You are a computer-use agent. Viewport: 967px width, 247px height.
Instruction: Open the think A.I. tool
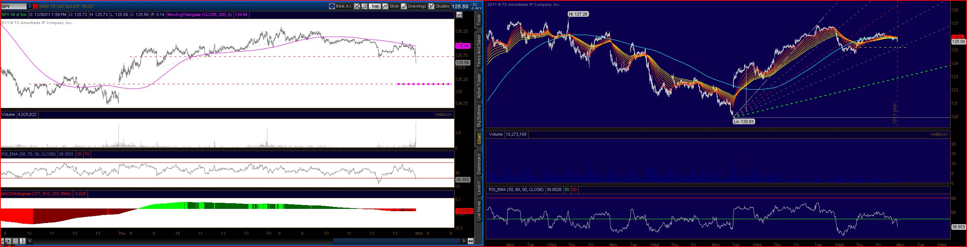click(341, 6)
